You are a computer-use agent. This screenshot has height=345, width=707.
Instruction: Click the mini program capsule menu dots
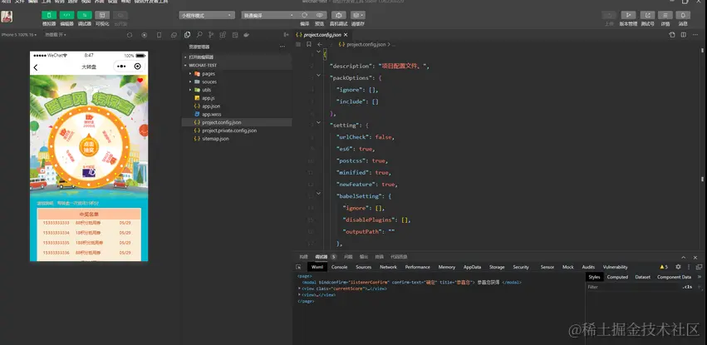pyautogui.click(x=121, y=67)
